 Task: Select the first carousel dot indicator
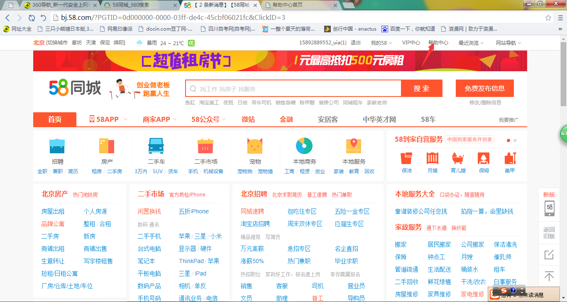(508, 140)
